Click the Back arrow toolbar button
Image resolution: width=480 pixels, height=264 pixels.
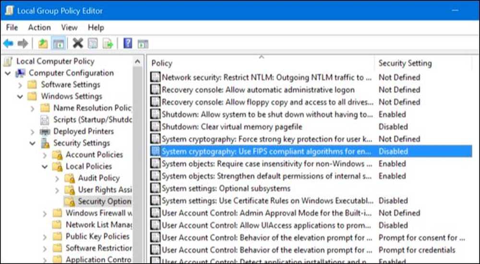click(x=8, y=44)
